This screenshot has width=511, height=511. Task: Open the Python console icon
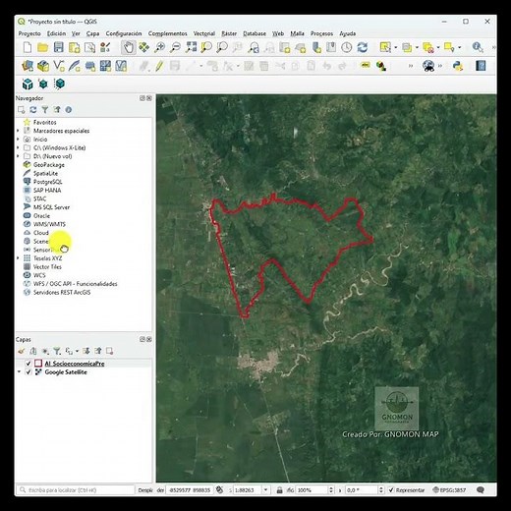click(458, 66)
